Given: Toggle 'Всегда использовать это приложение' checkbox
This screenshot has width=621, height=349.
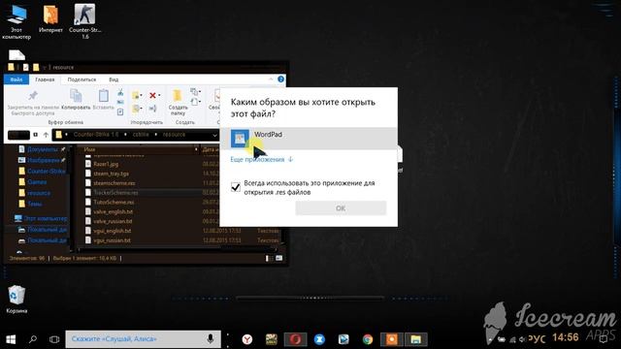Looking at the screenshot, I should [x=236, y=187].
